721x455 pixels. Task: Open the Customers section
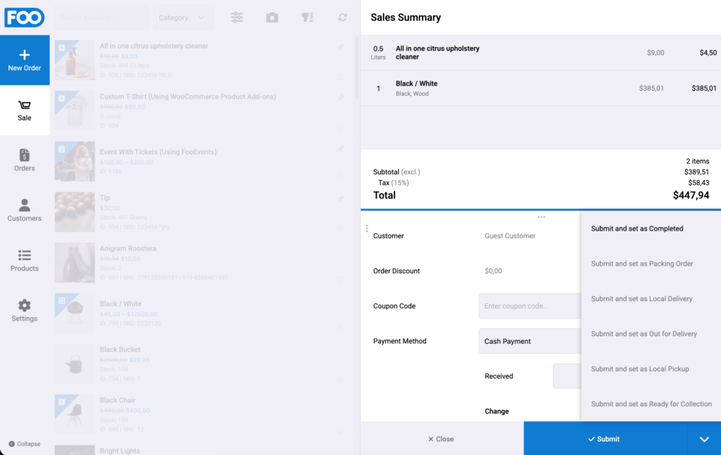25,210
